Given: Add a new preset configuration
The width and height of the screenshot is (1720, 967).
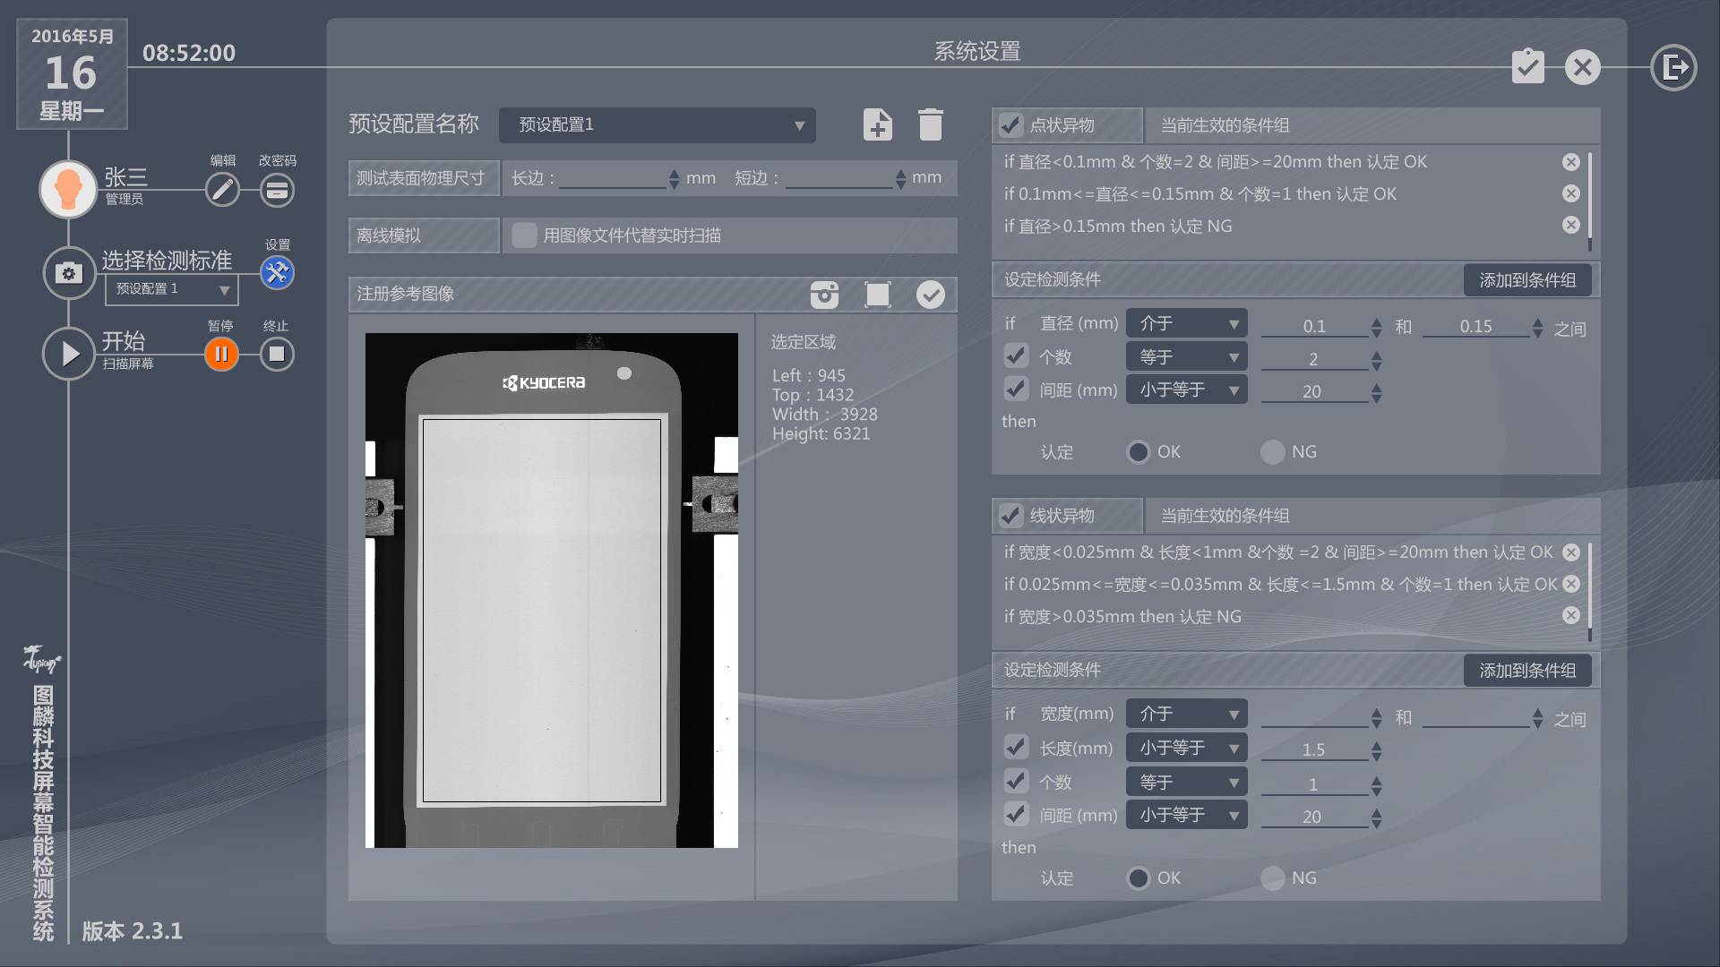Looking at the screenshot, I should (x=878, y=124).
